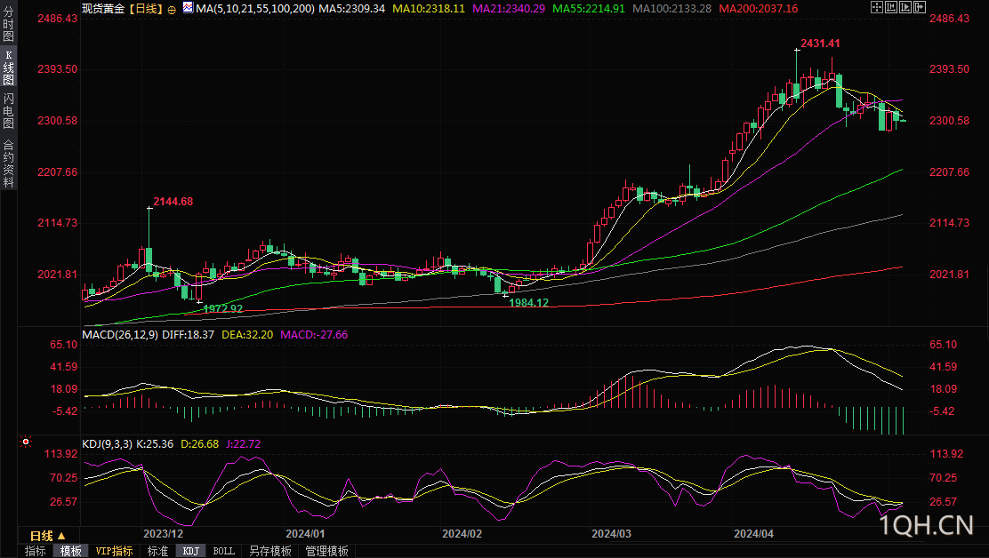Click the shift-chart-left axis icon
This screenshot has width=989, height=558.
(x=891, y=7)
